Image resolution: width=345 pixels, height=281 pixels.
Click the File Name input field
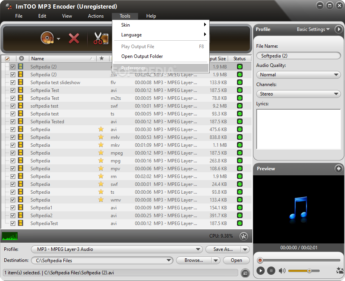pyautogui.click(x=298, y=56)
